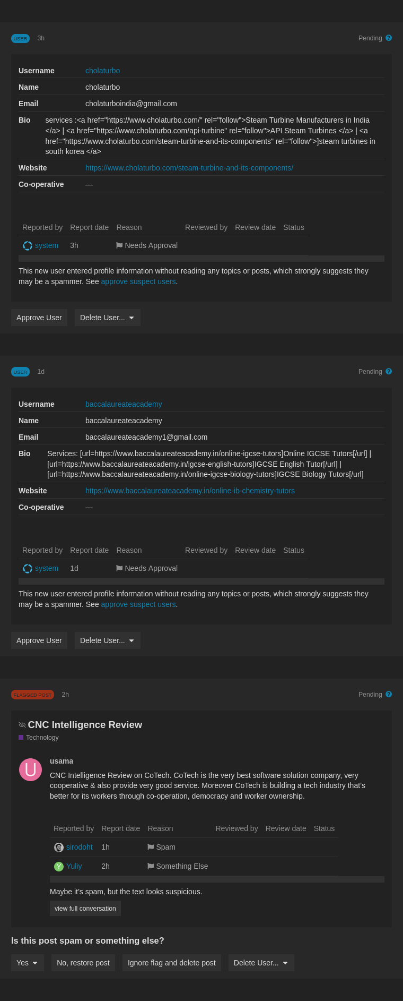Expand the Yes dropdown for spam confirmation
This screenshot has height=1001, width=403.
click(x=27, y=963)
